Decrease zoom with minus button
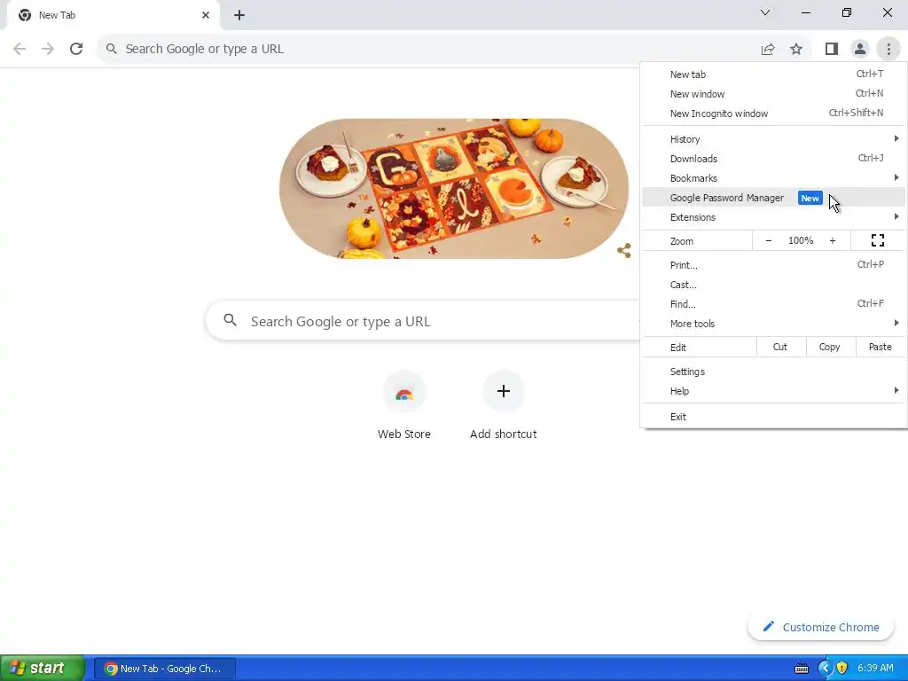Viewport: 908px width, 681px height. click(769, 240)
